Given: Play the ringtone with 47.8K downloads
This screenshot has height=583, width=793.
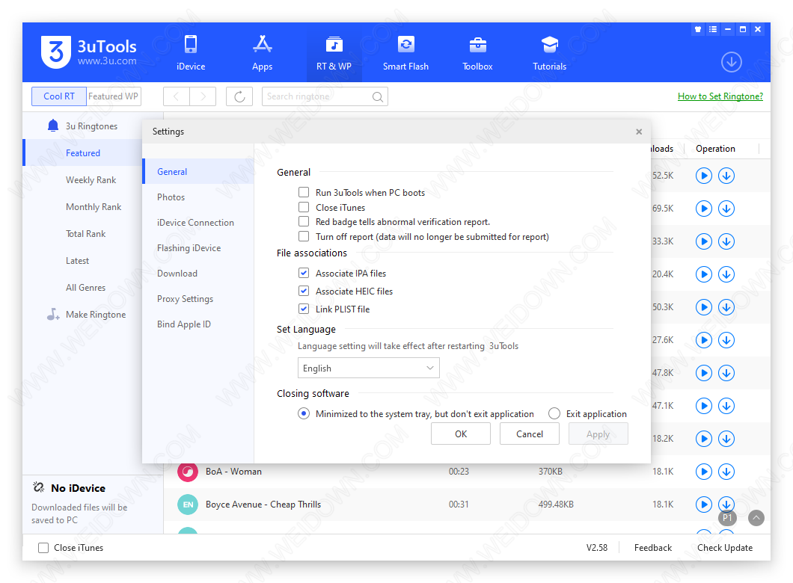Looking at the screenshot, I should pos(703,373).
